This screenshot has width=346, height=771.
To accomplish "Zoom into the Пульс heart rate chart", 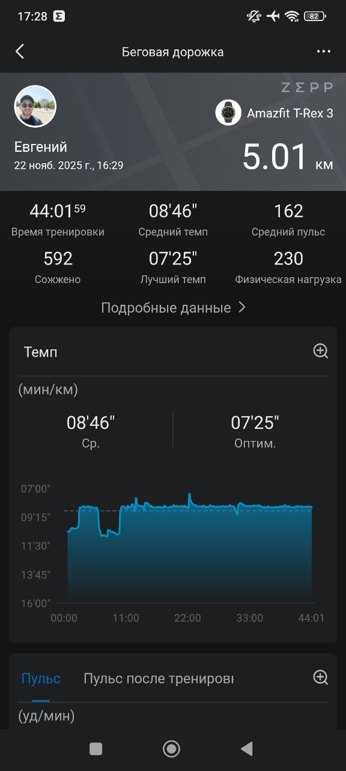I will click(x=321, y=678).
